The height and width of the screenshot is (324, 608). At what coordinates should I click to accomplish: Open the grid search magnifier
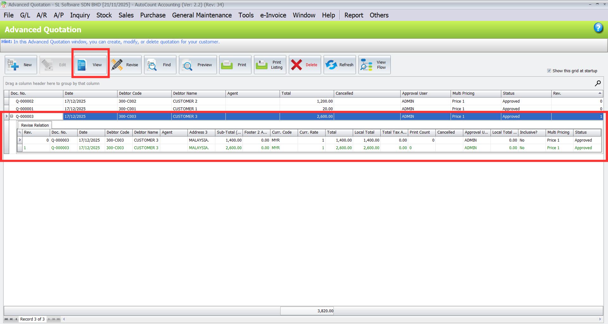[x=598, y=83]
